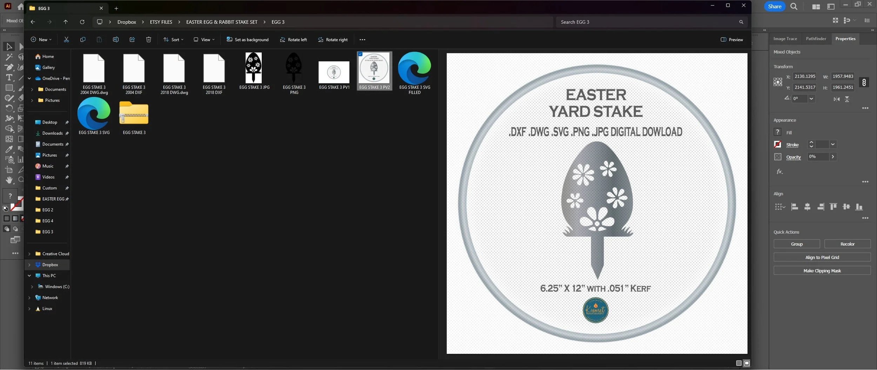
Task: Click ETSY FILES in the address breadcrumb
Action: (161, 22)
